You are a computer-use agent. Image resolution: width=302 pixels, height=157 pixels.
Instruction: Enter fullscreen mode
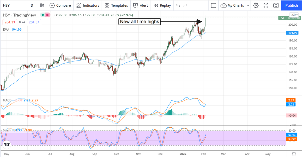click(x=266, y=5)
